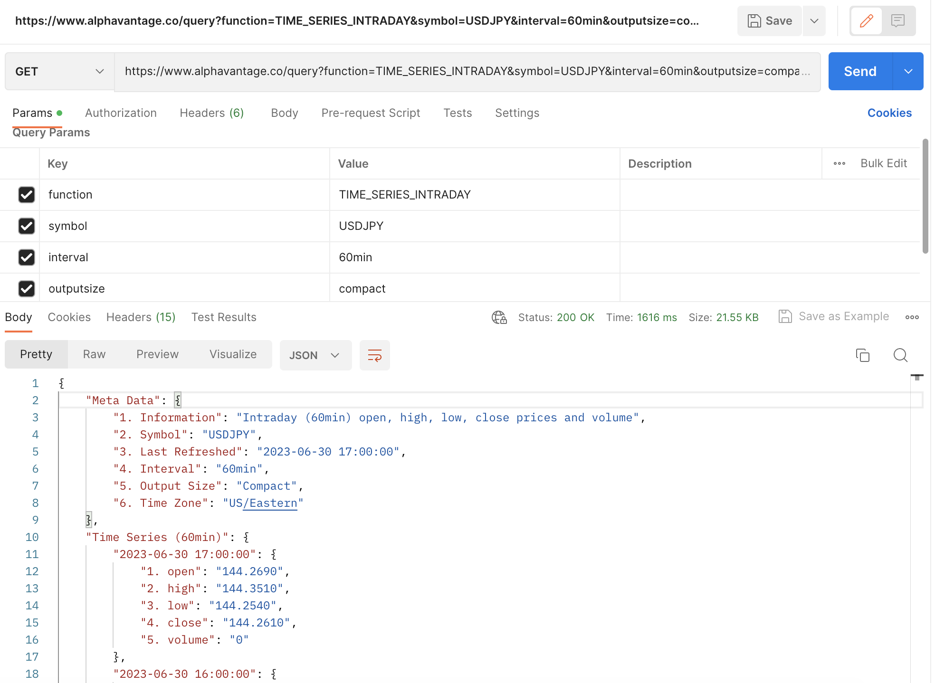This screenshot has width=935, height=683.
Task: Open the request Headers (6) tab
Action: [212, 113]
